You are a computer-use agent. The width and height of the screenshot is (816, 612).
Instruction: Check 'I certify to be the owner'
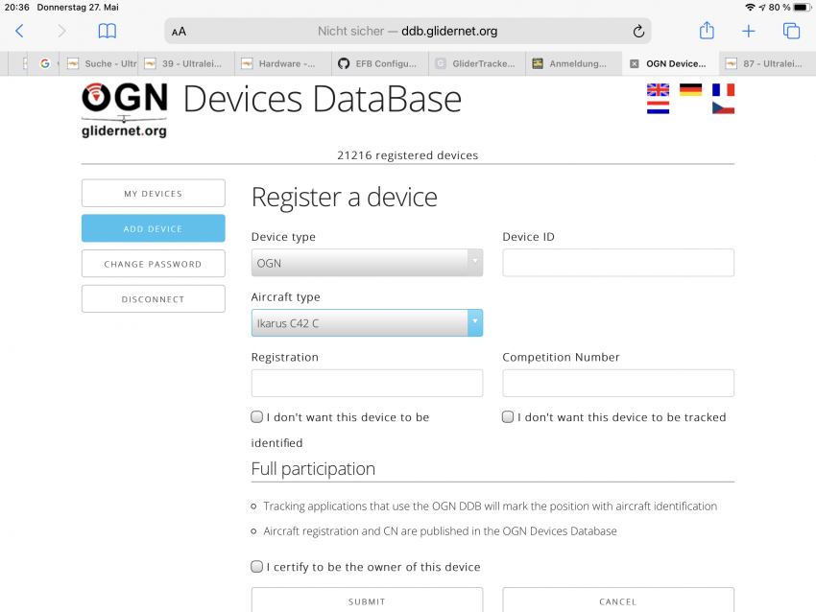point(256,567)
